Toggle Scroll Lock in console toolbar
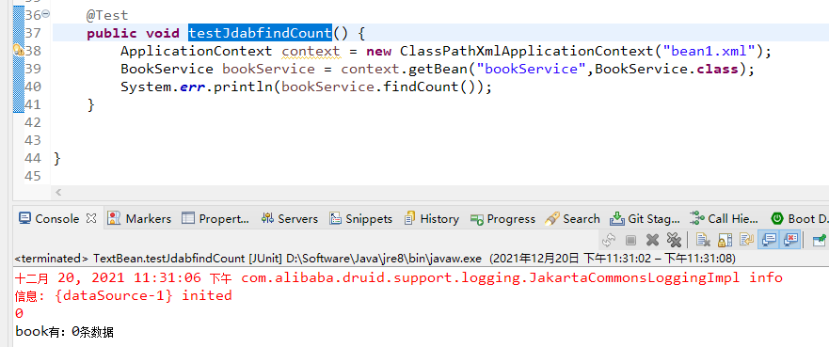This screenshot has height=347, width=829. pos(725,241)
